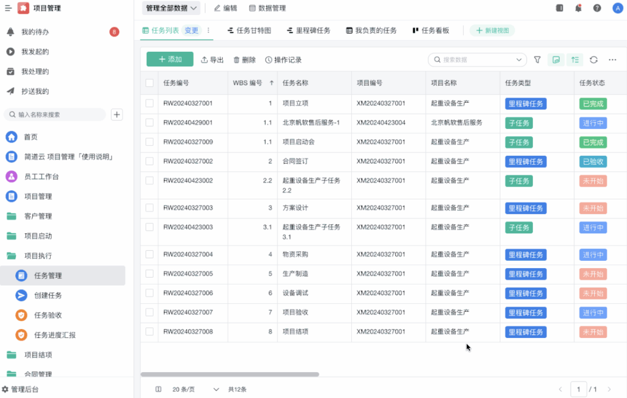The image size is (627, 398).
Task: Check the row checkbox for RW20240327001
Action: point(149,103)
